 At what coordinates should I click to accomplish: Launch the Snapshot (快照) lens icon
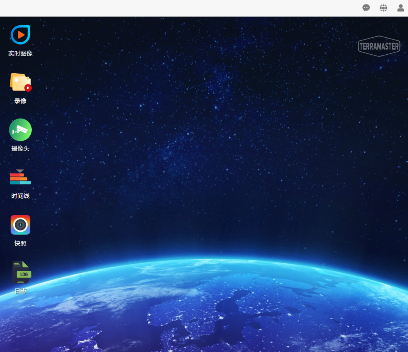(x=20, y=225)
